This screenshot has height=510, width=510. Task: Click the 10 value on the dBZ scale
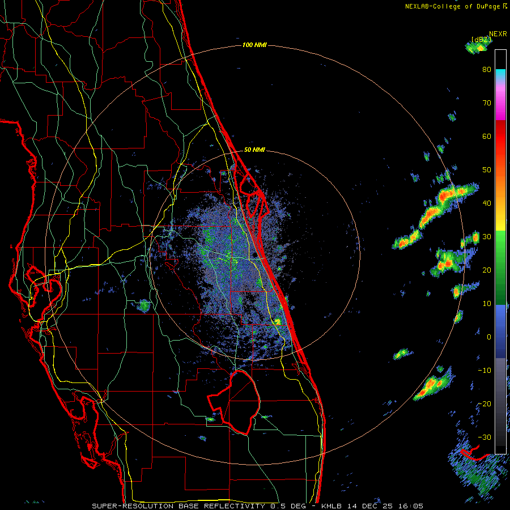tap(487, 304)
